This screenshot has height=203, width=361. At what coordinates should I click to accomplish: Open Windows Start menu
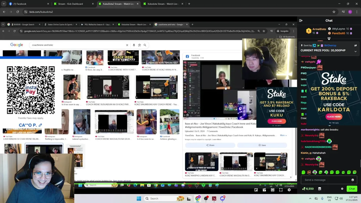click(x=139, y=198)
